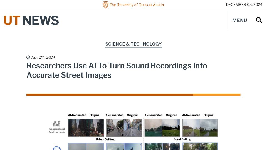Click the second urban street image pair
267x150 pixels.
[x=124, y=128]
